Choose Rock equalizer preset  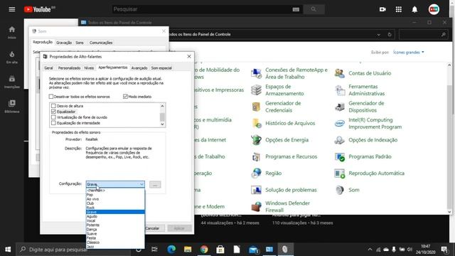pyautogui.click(x=115, y=208)
